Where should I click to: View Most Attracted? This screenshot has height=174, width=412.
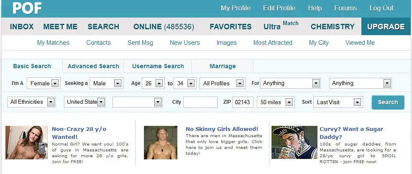click(272, 43)
